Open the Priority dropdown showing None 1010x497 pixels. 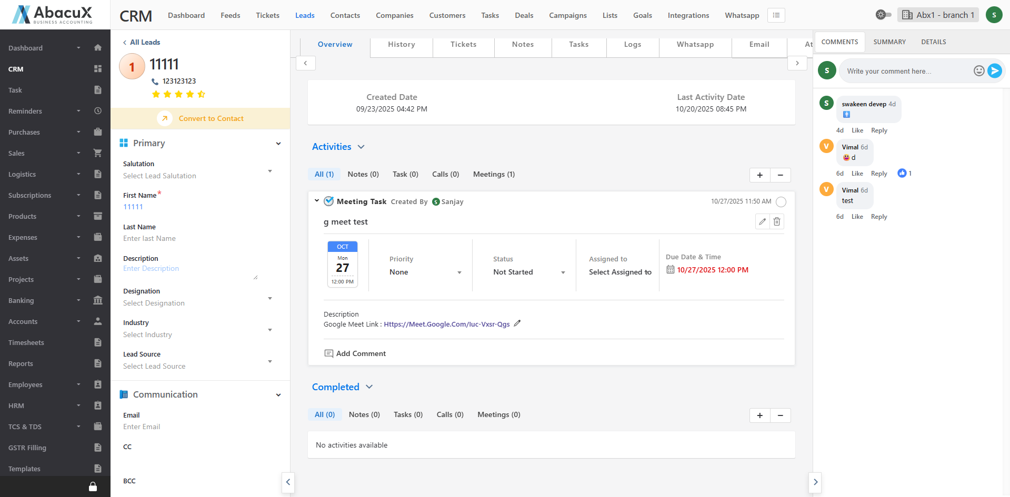coord(425,272)
